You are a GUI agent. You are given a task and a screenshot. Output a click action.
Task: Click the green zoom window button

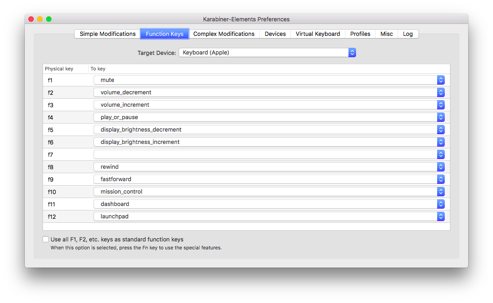pyautogui.click(x=49, y=19)
